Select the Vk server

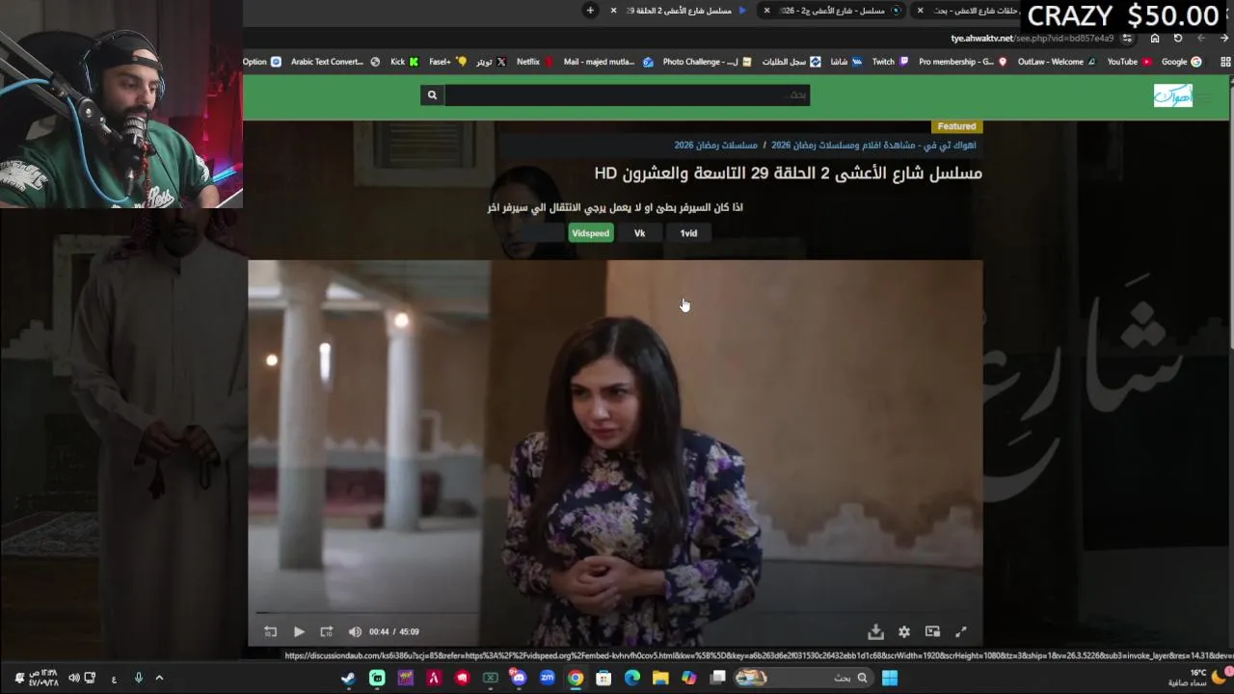pyautogui.click(x=639, y=233)
